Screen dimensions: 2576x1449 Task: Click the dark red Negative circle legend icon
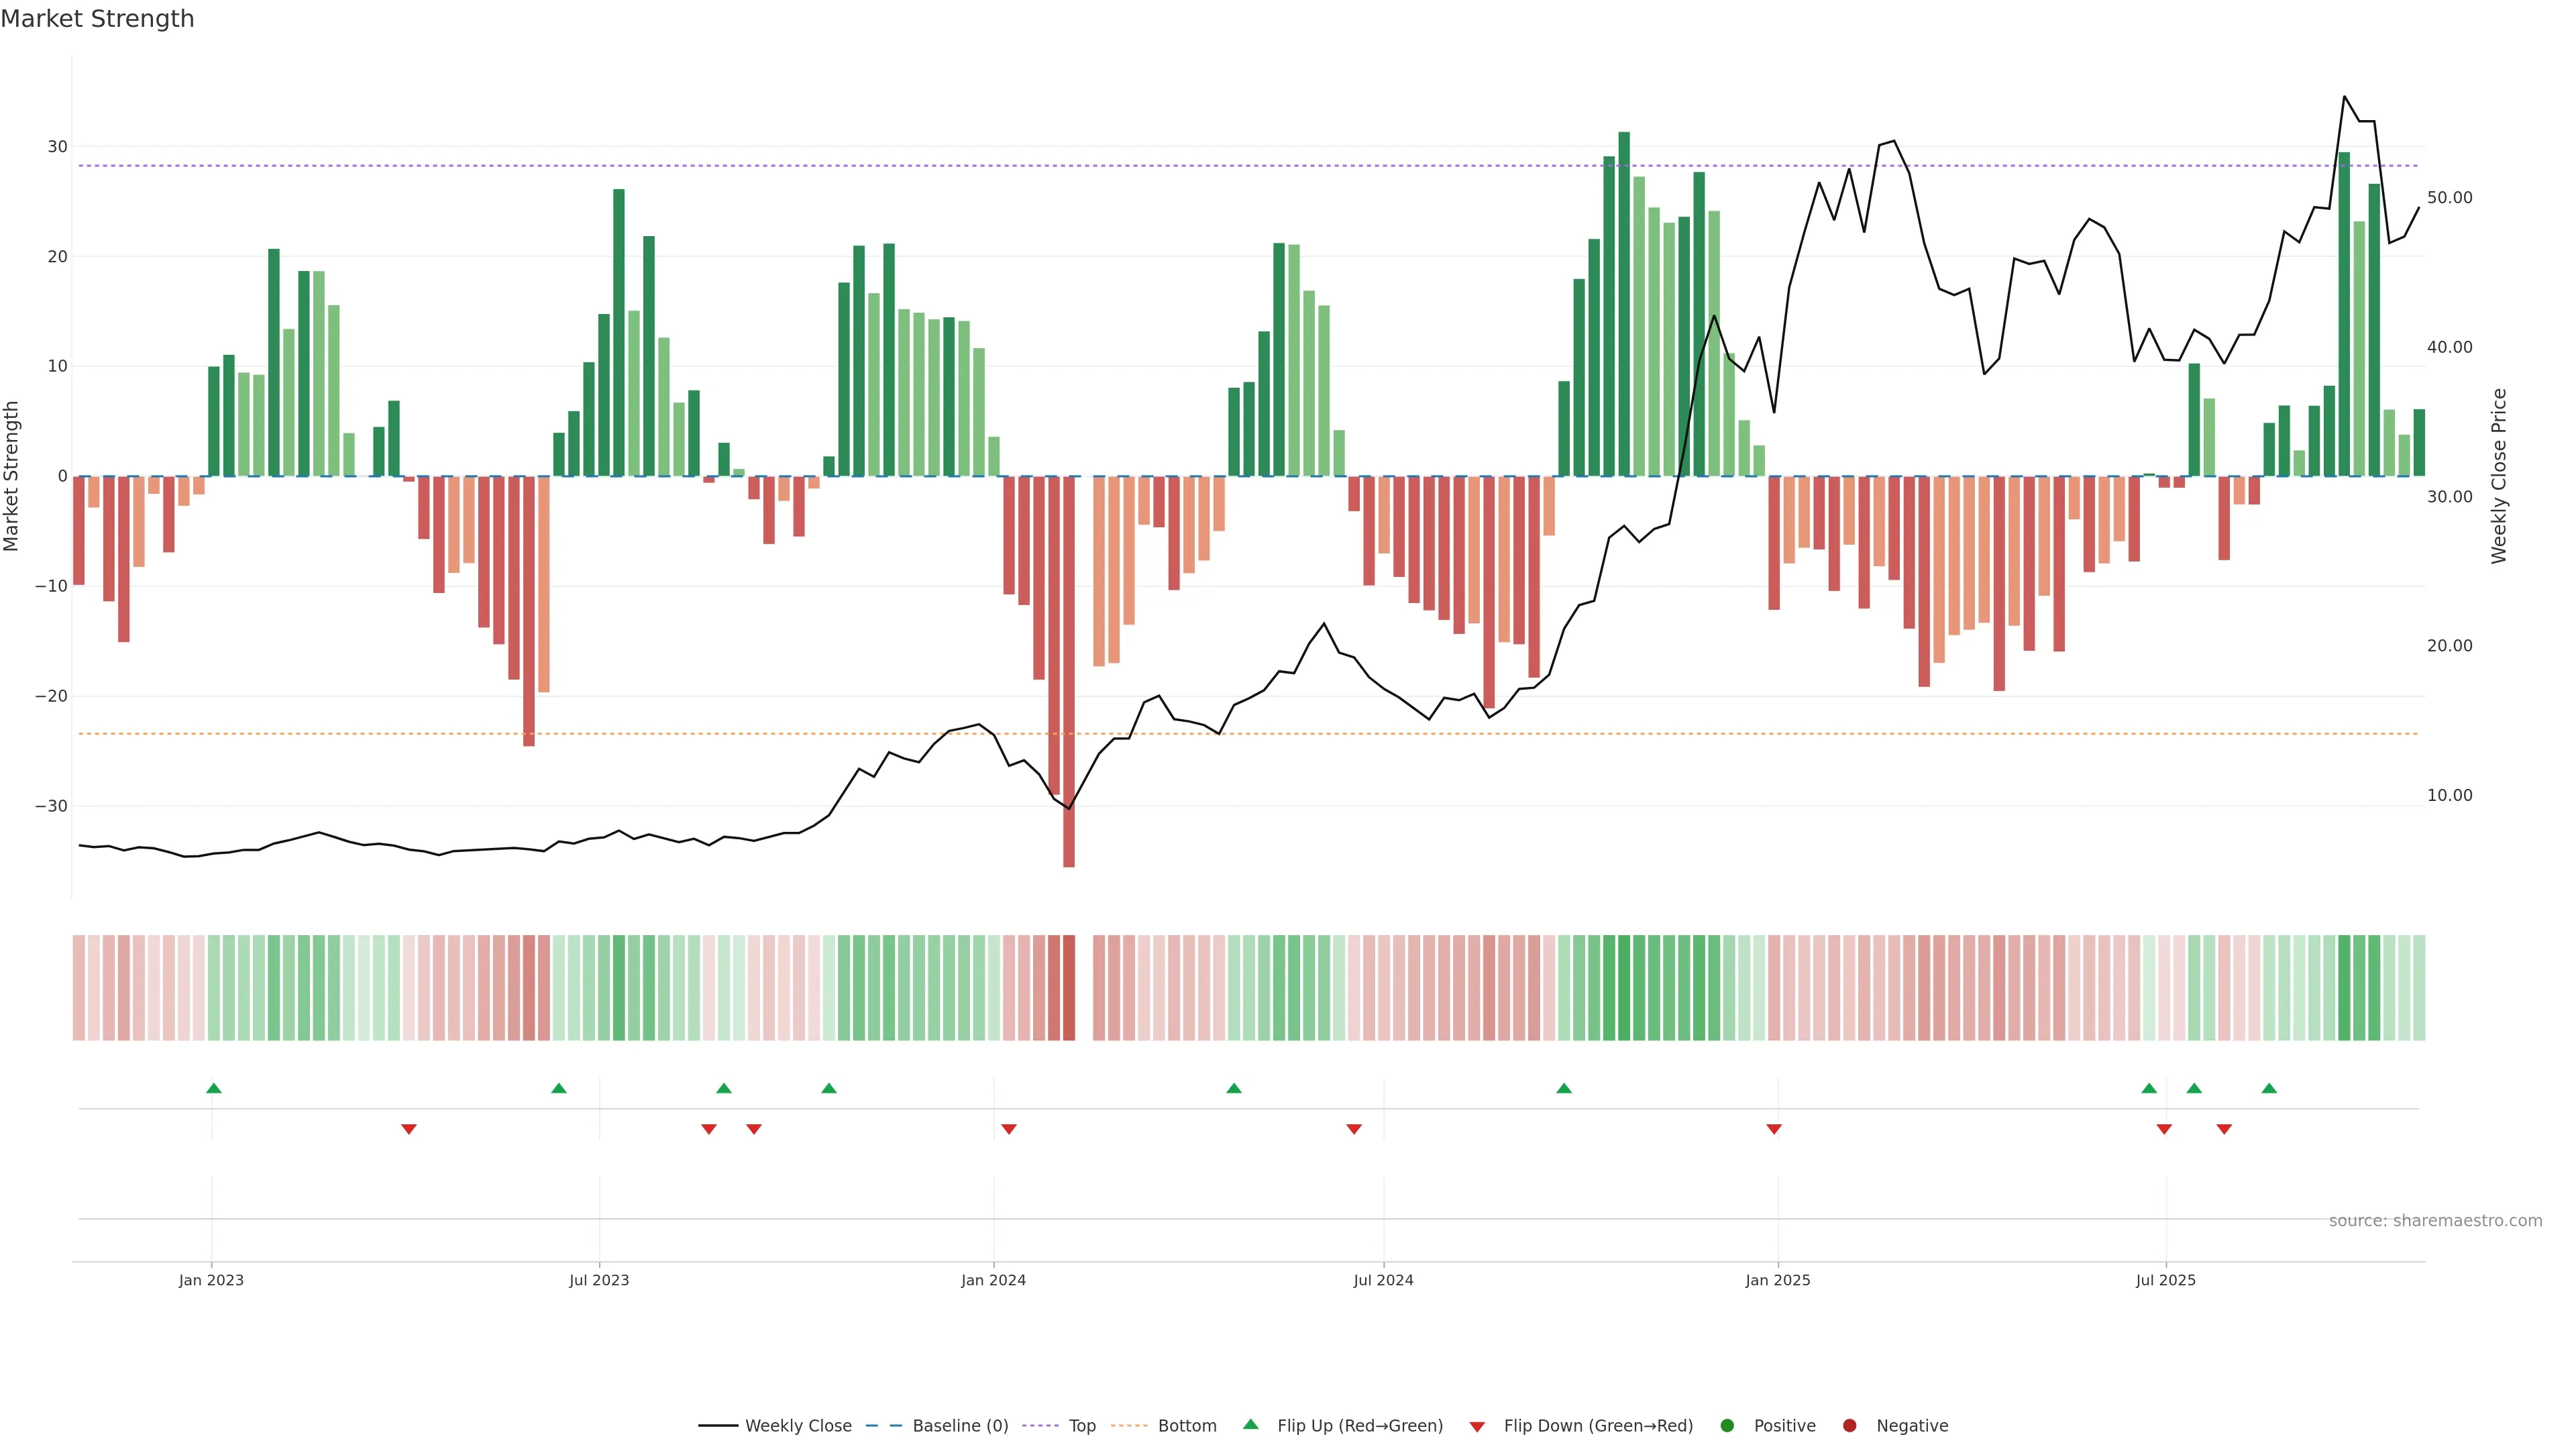[1849, 1426]
